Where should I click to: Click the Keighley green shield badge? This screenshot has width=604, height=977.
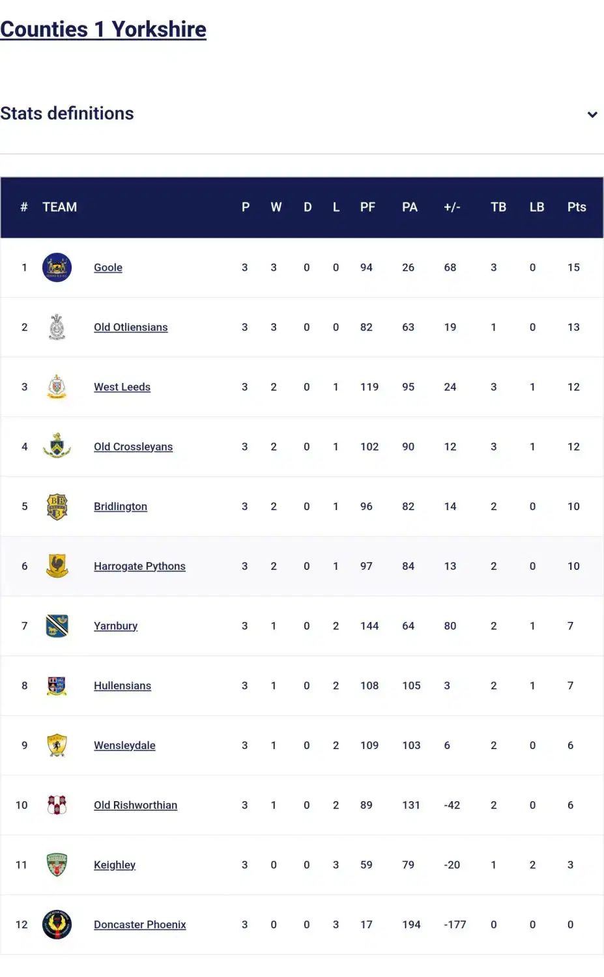[x=57, y=865]
